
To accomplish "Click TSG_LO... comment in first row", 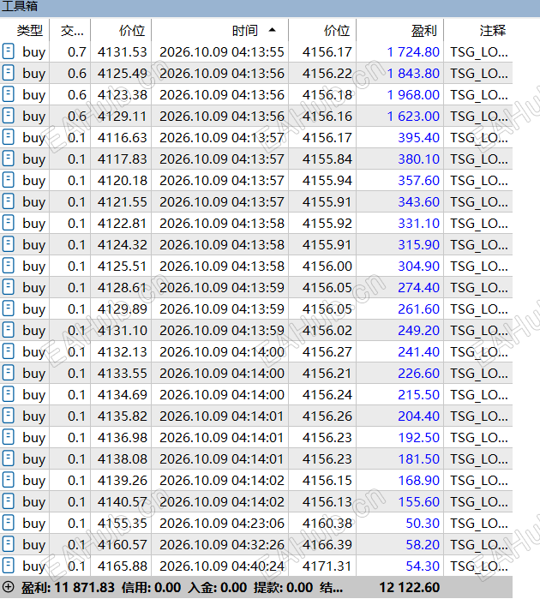I will click(x=479, y=51).
